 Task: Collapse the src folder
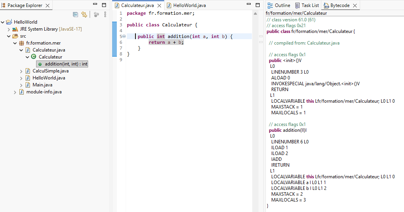(9, 36)
